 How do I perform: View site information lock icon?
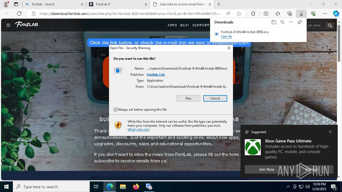coord(33,14)
